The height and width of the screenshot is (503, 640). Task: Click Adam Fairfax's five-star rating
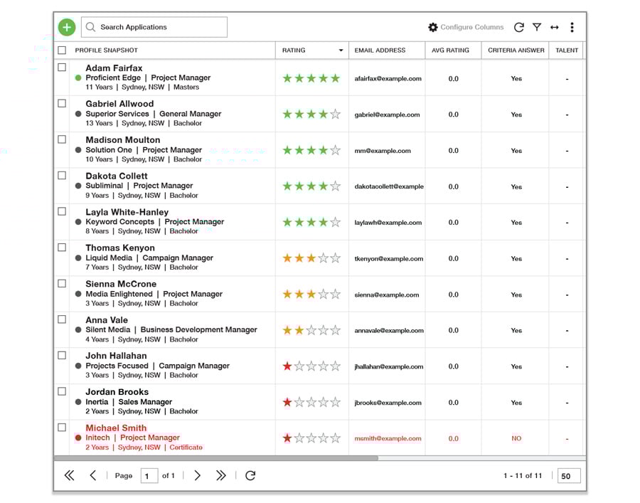[x=311, y=78]
